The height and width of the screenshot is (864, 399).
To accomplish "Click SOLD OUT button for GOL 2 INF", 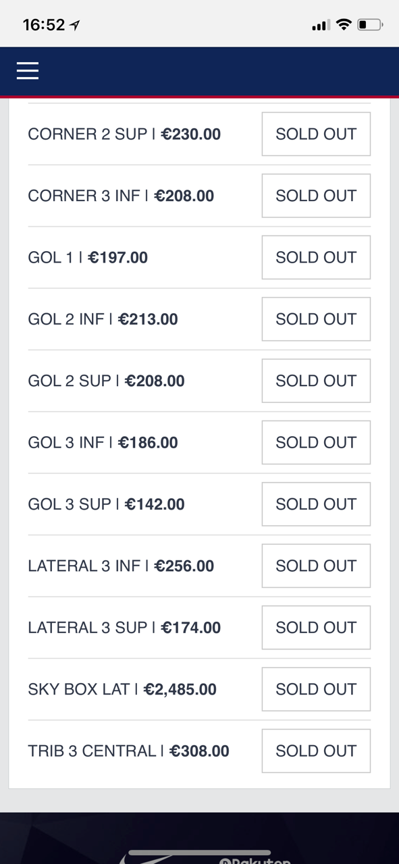I will point(316,319).
